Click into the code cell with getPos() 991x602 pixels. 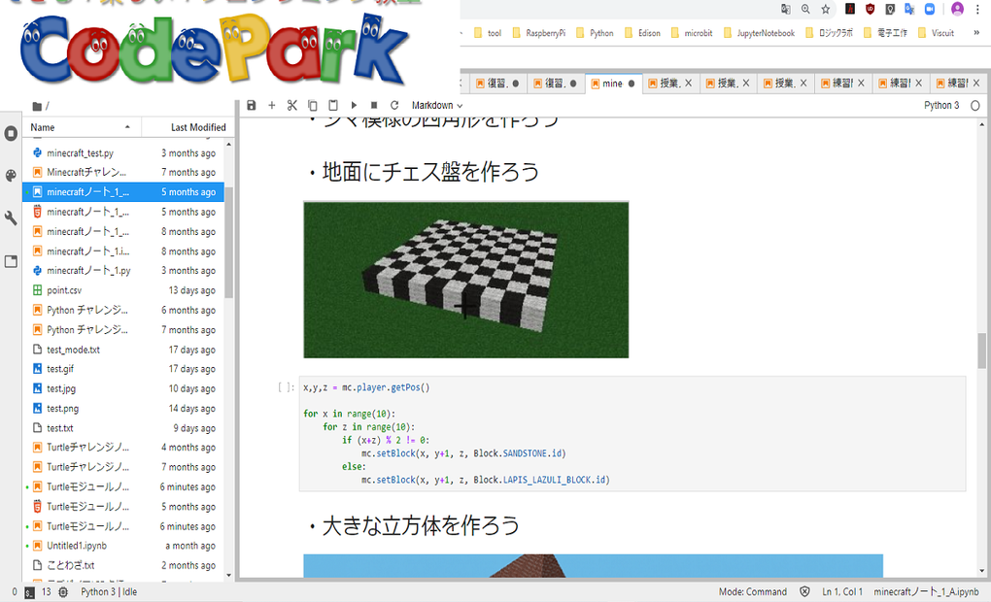pyautogui.click(x=632, y=433)
